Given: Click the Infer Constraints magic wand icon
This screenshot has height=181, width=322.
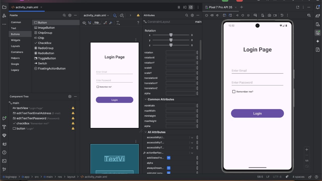Looking at the screenshot, I should pos(110,23).
